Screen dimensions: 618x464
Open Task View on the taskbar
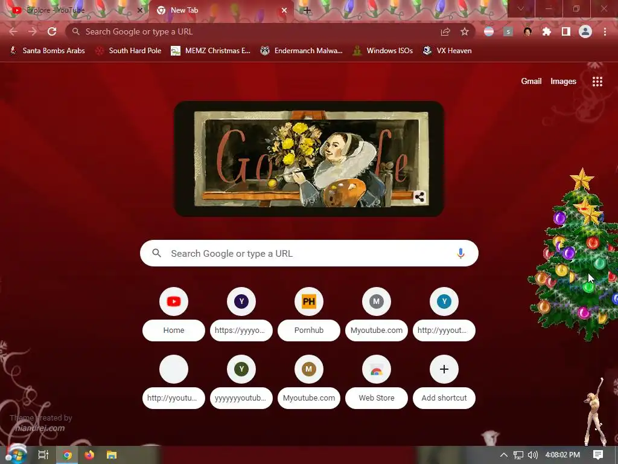tap(43, 455)
